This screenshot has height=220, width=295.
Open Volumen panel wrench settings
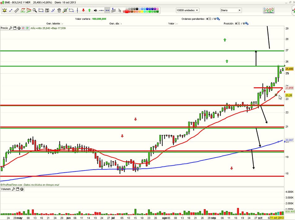[13, 189]
